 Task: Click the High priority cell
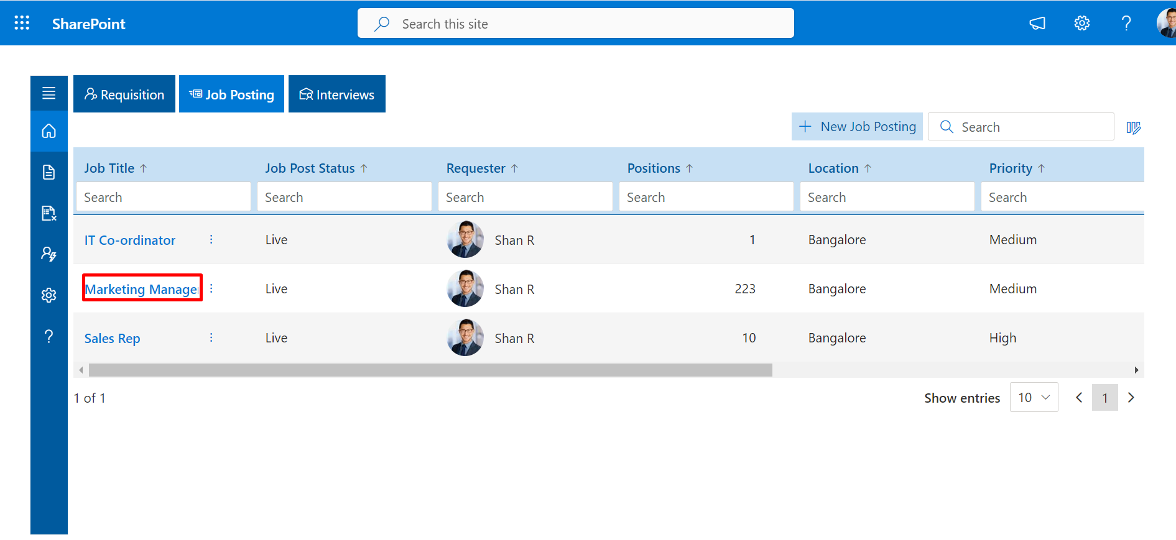pyautogui.click(x=1003, y=338)
